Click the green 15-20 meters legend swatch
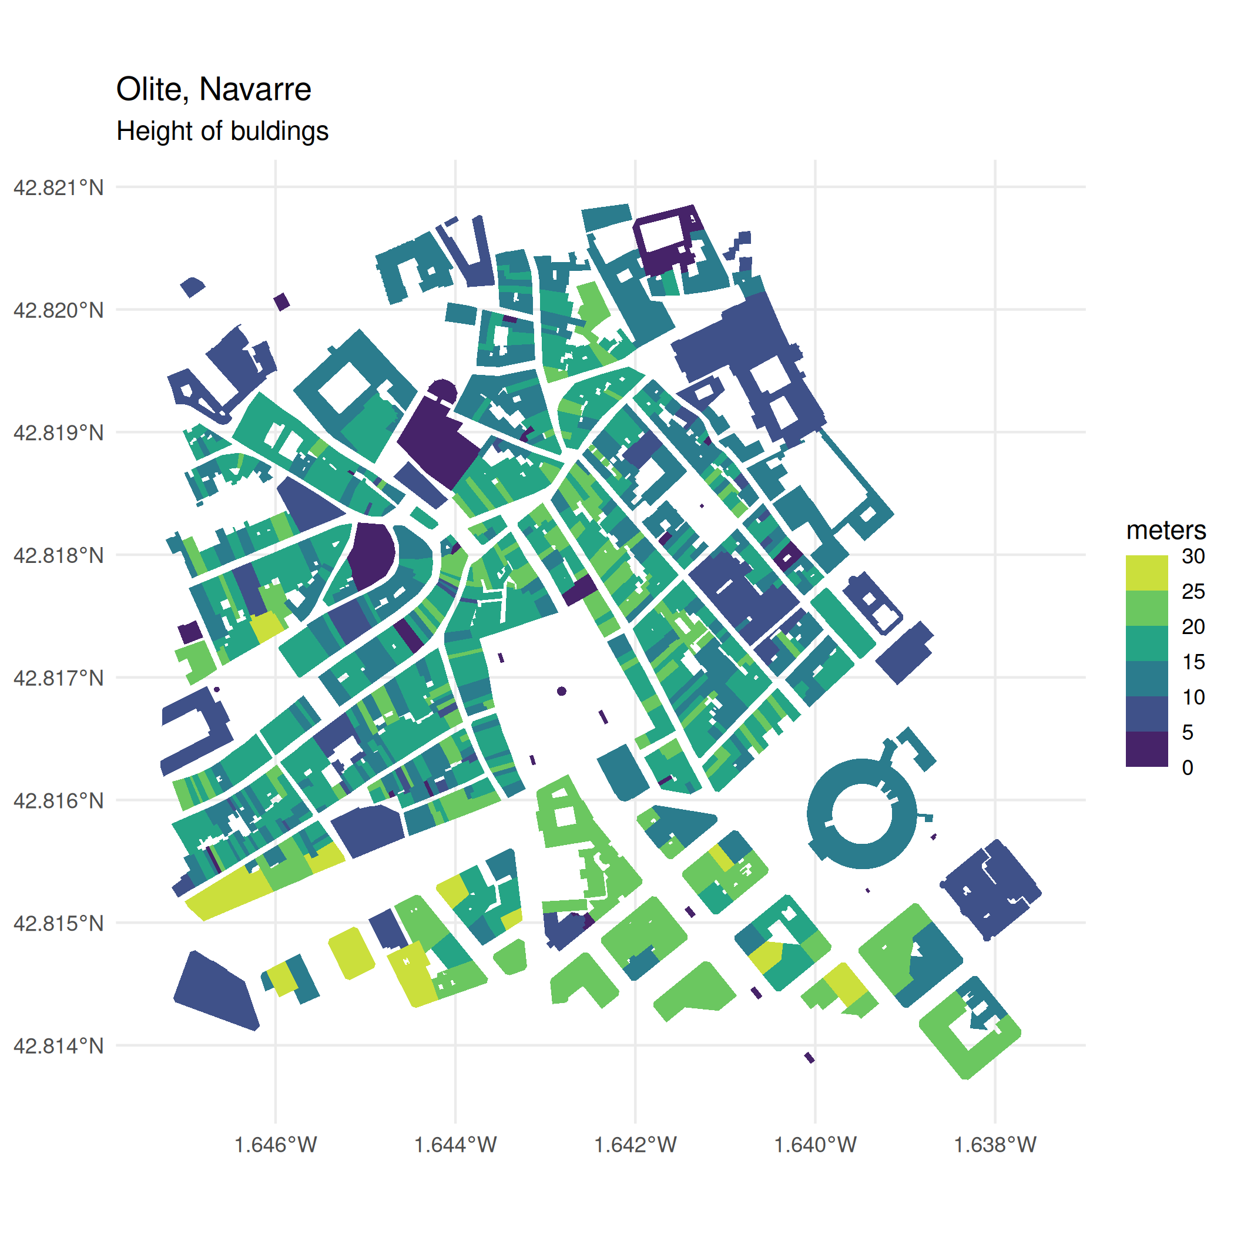Viewport: 1234px width, 1234px height. click(1146, 643)
